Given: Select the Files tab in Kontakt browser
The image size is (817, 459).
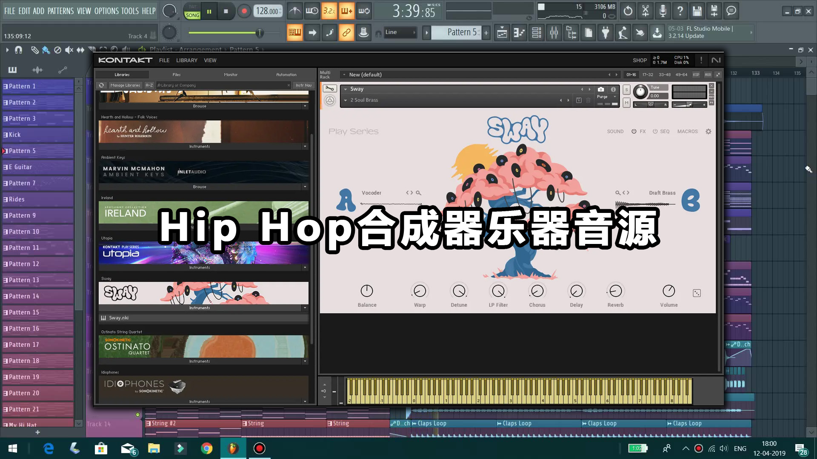Looking at the screenshot, I should pos(176,74).
